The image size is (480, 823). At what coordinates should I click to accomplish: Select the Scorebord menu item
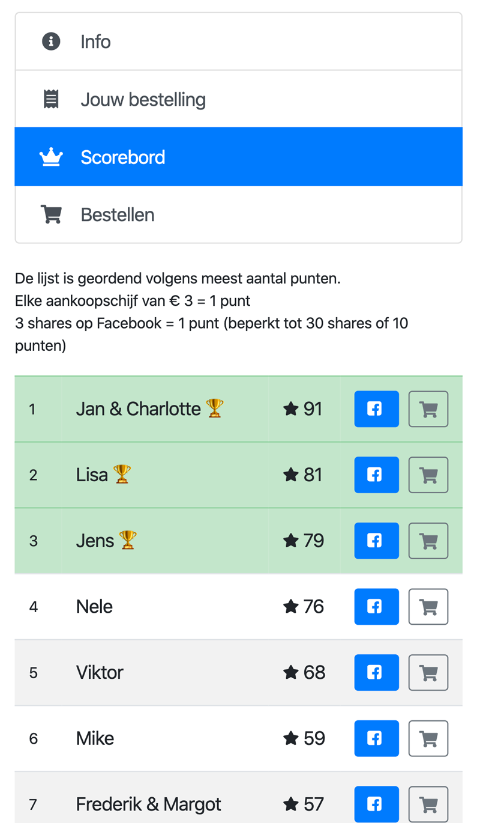point(238,157)
